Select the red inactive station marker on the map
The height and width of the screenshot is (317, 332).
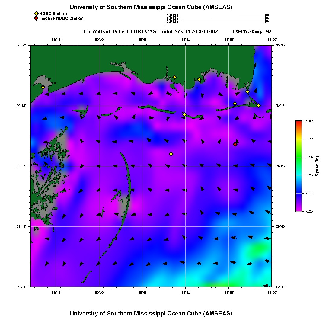point(235,144)
